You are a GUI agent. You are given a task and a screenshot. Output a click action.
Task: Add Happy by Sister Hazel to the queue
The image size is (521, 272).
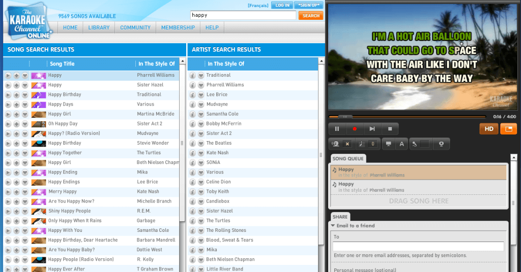pos(16,85)
